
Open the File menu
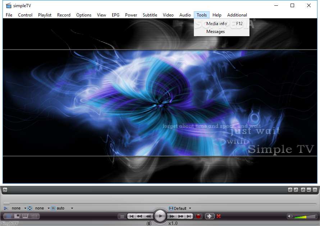(x=9, y=15)
